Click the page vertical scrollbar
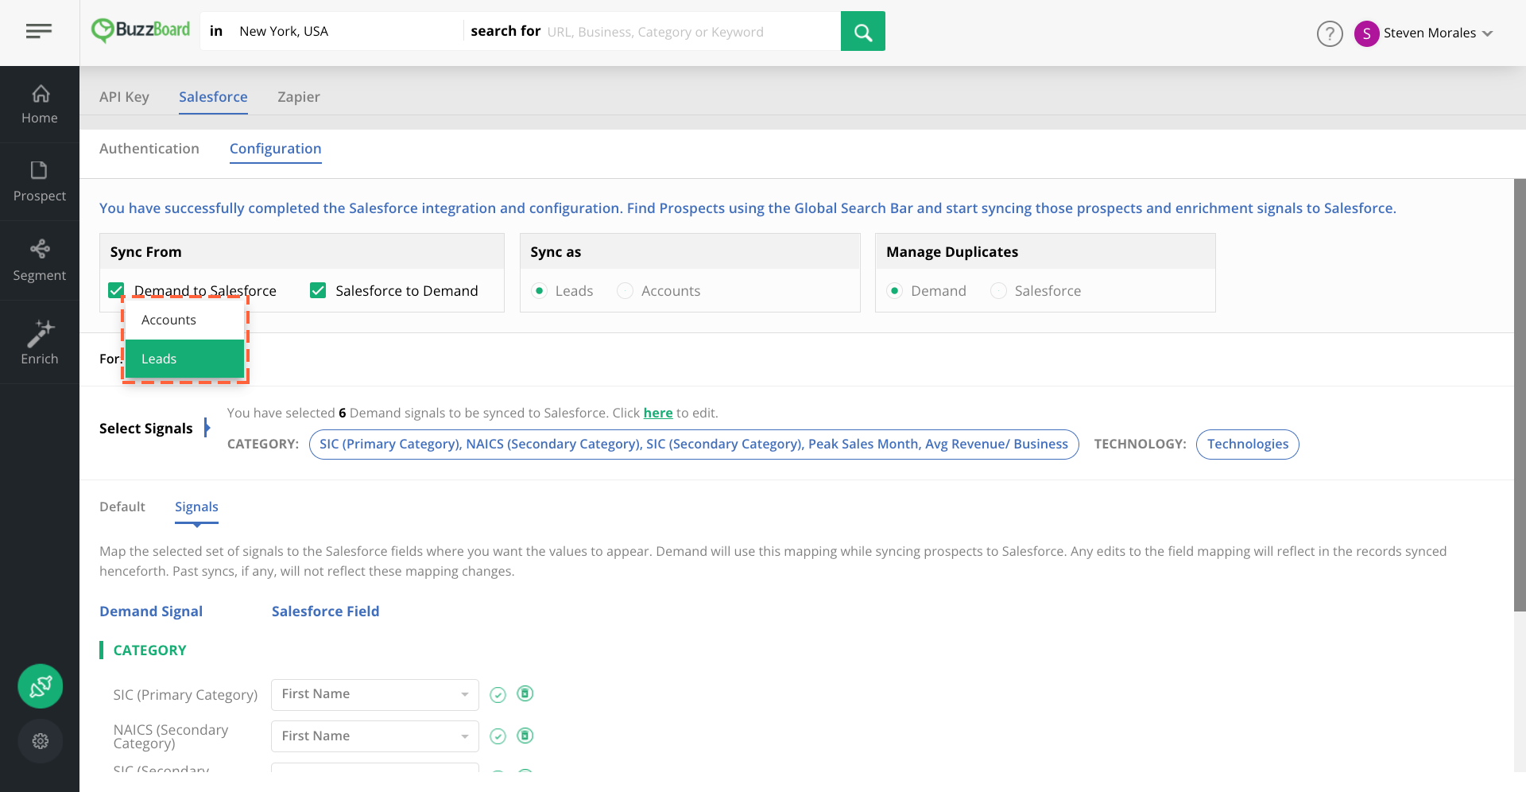 tap(1520, 395)
